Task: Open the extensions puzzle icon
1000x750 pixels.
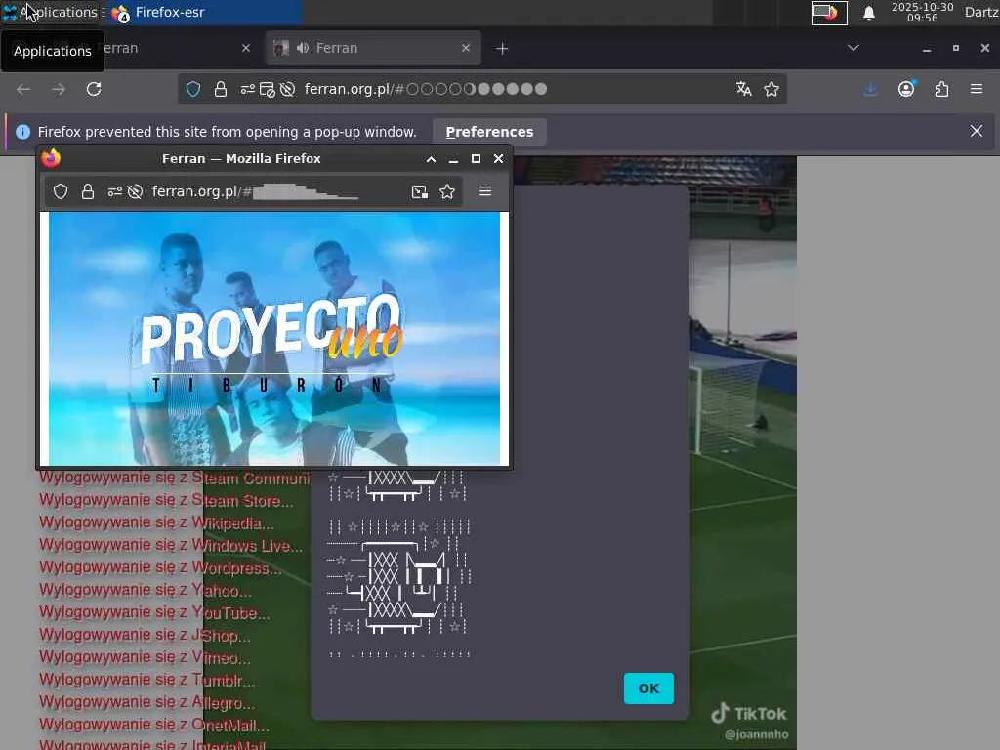Action: tap(941, 89)
